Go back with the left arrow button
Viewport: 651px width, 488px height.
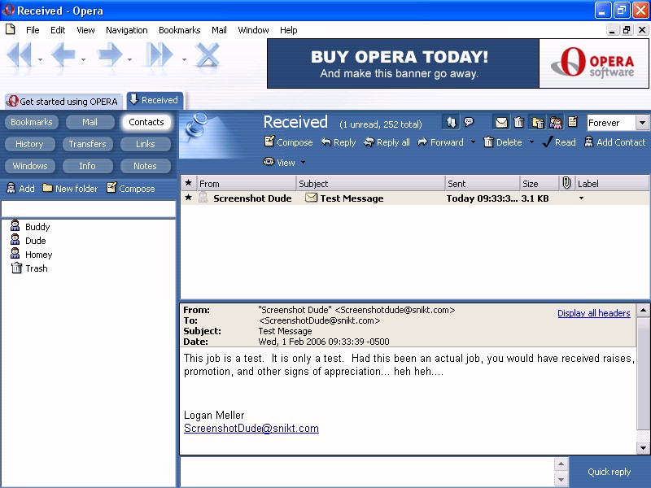click(x=63, y=54)
